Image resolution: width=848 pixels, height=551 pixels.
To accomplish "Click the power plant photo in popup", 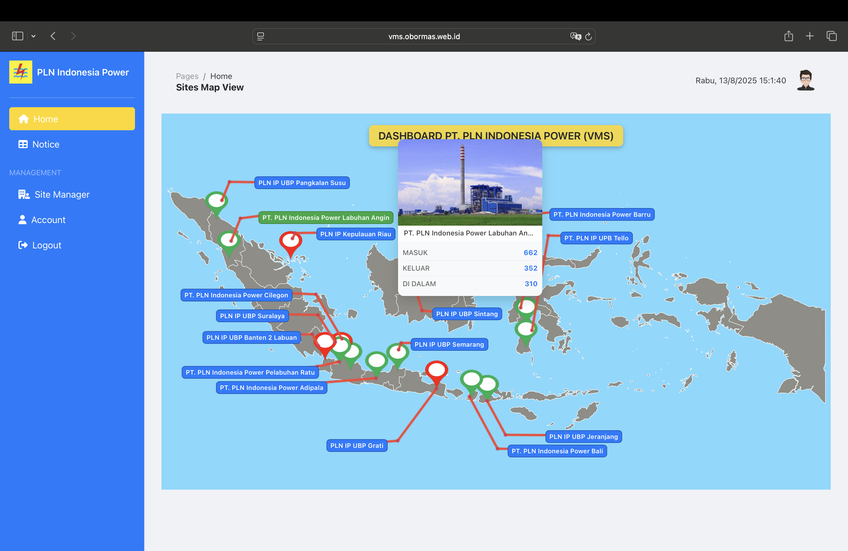I will [x=470, y=183].
